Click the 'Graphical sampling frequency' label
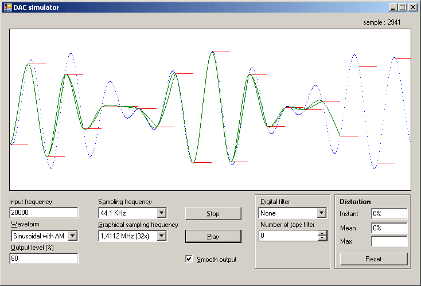The height and width of the screenshot is (286, 421). [x=138, y=225]
